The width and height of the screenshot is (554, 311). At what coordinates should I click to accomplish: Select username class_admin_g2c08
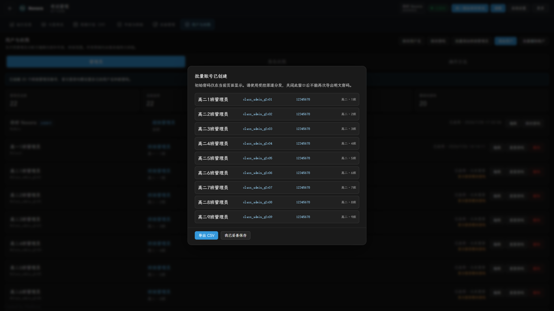[x=257, y=202]
